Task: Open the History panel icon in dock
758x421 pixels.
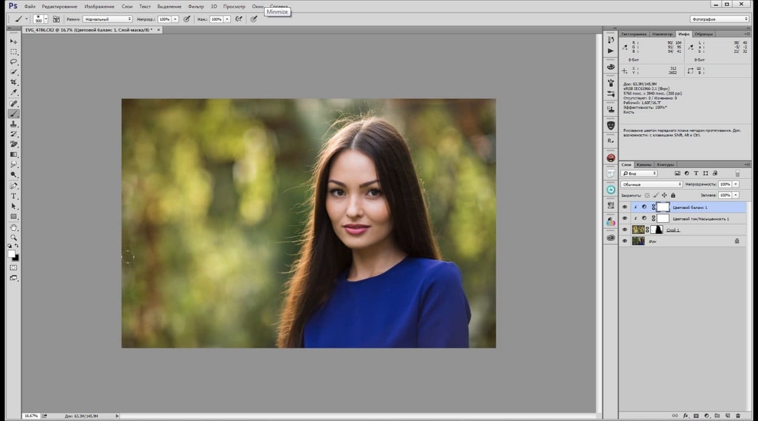Action: [611, 39]
